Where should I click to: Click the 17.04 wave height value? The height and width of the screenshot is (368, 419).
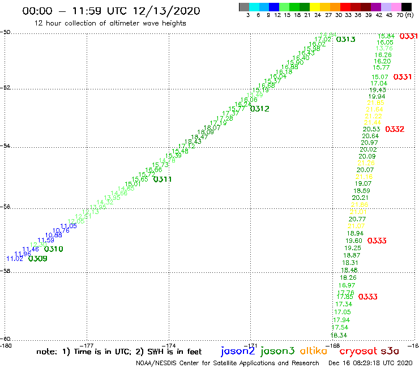pos(379,83)
